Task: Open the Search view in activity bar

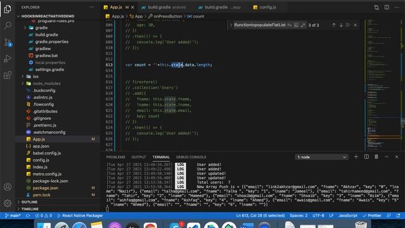Action: (8, 25)
